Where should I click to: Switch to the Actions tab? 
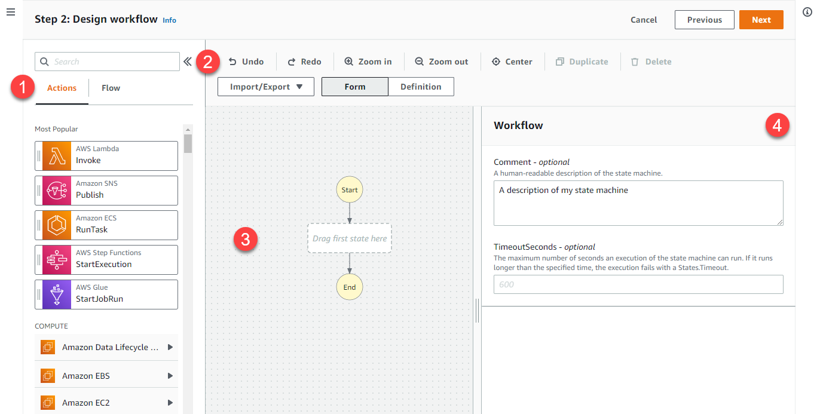point(62,88)
